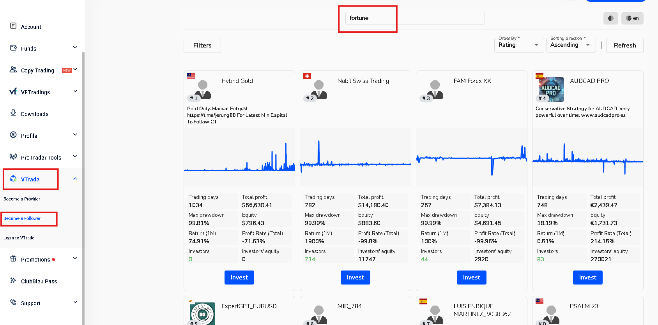The width and height of the screenshot is (658, 325).
Task: Click the ClubBleu Pass icon
Action: coord(13,281)
